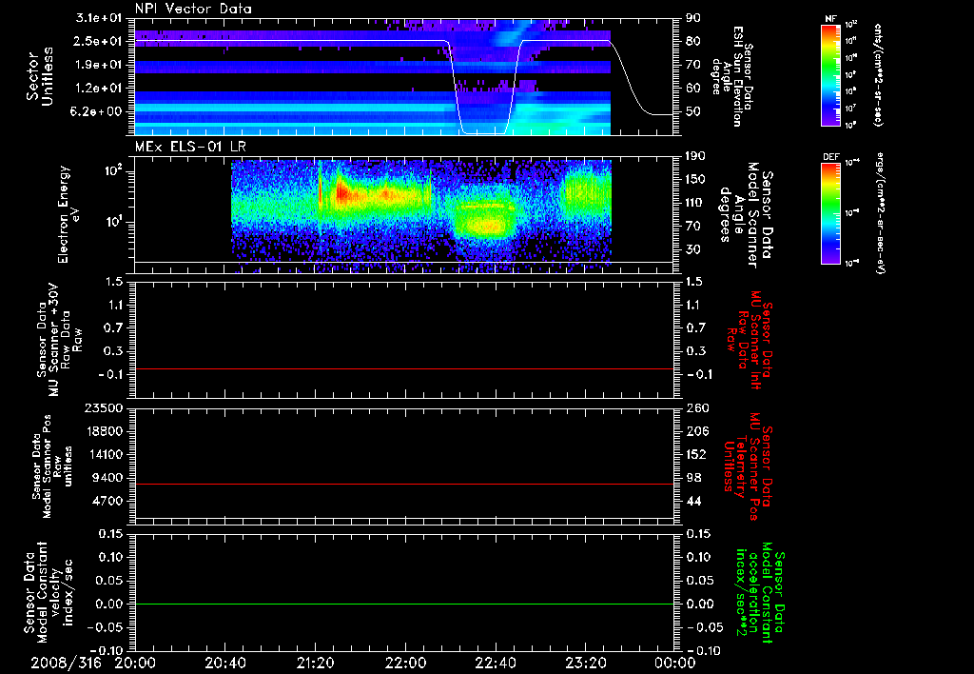Click the DEF color bar legend

click(x=830, y=213)
